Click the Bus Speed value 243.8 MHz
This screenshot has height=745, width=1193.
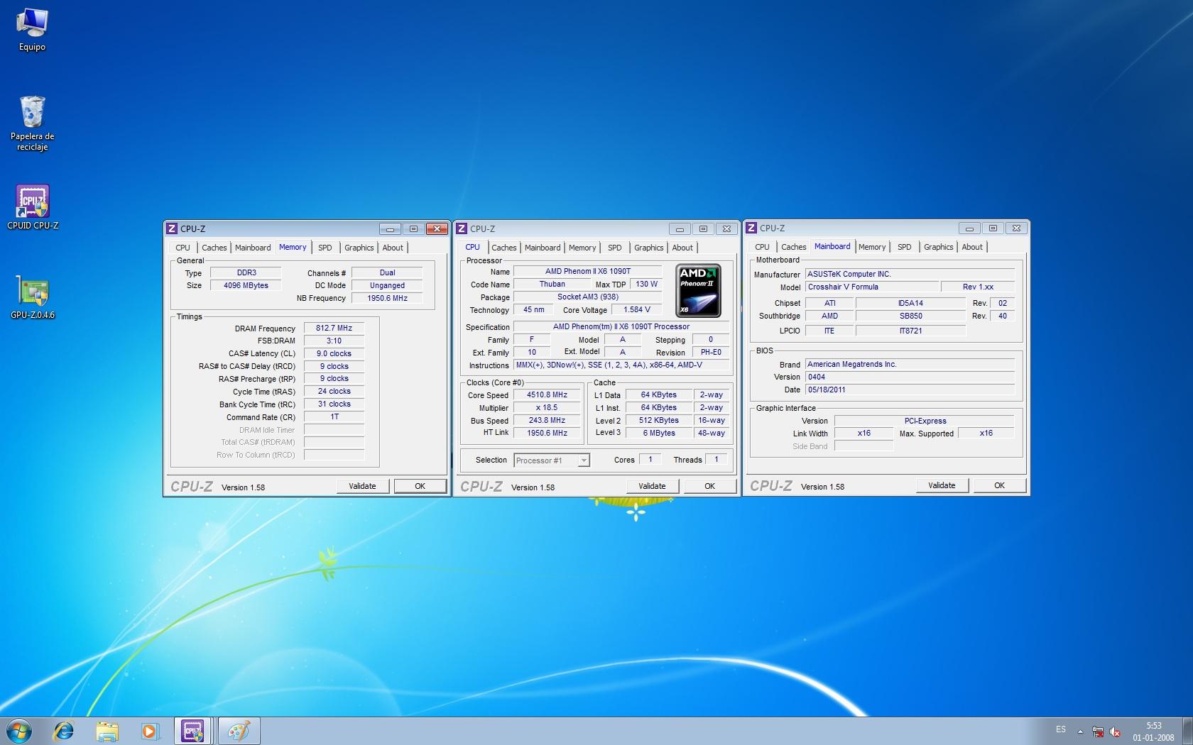[547, 421]
